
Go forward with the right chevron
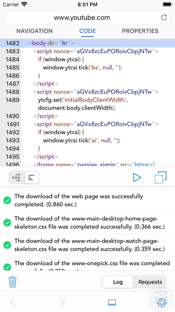click(x=63, y=303)
